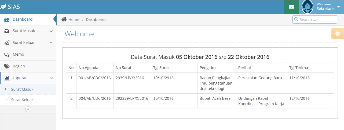Open the Laporan menu label
Viewport: 344px width, 130px height.
click(20, 78)
